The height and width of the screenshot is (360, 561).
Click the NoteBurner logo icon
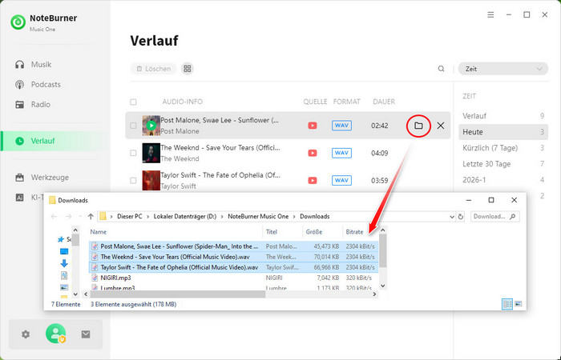[18, 22]
